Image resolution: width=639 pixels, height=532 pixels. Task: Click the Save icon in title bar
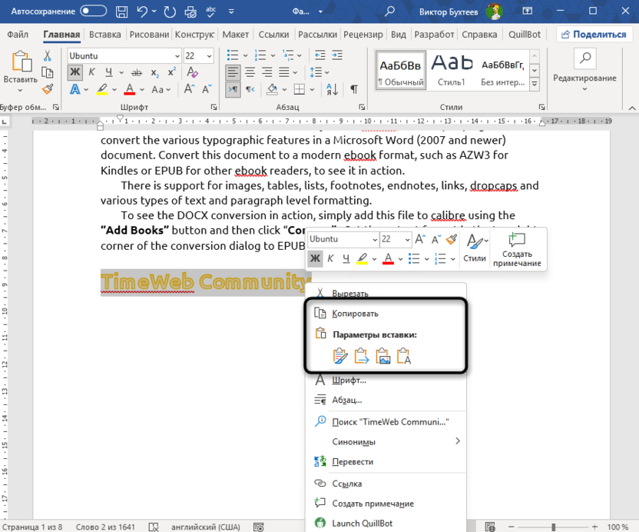(x=122, y=11)
